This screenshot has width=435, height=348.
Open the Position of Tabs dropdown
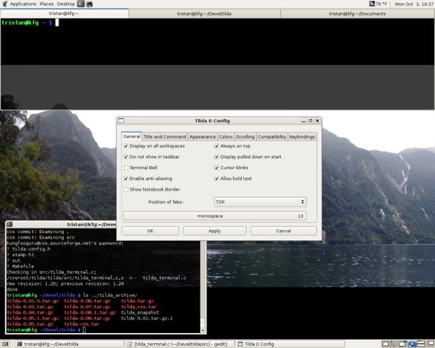(x=260, y=202)
